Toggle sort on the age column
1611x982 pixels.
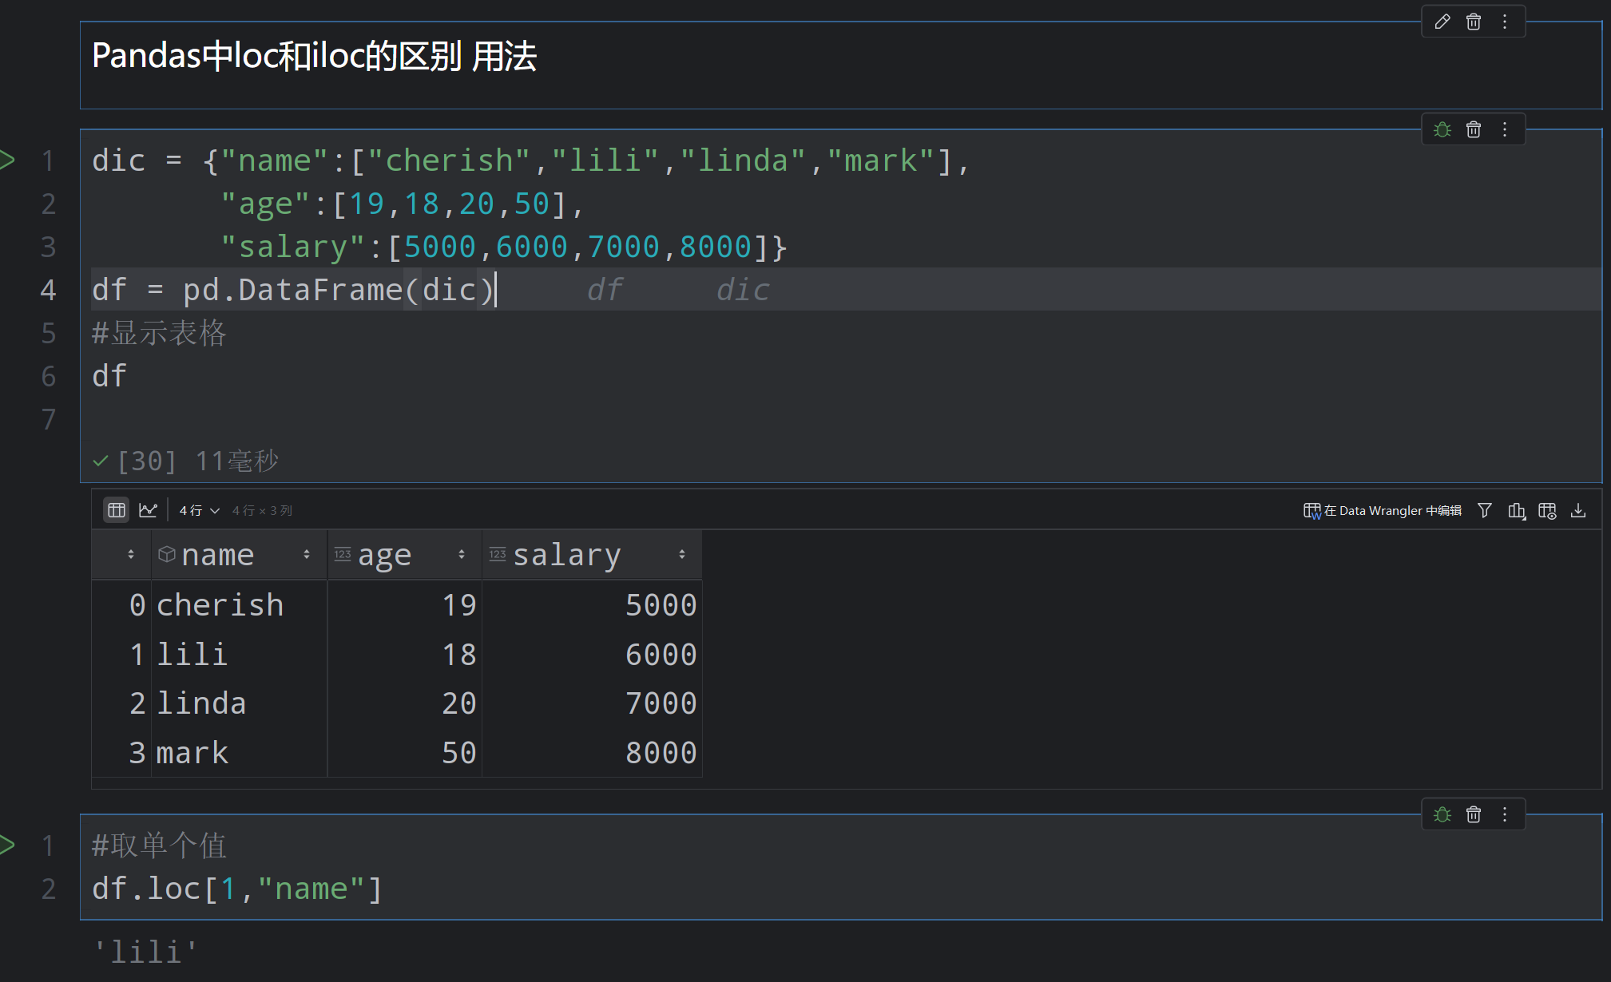pos(461,553)
